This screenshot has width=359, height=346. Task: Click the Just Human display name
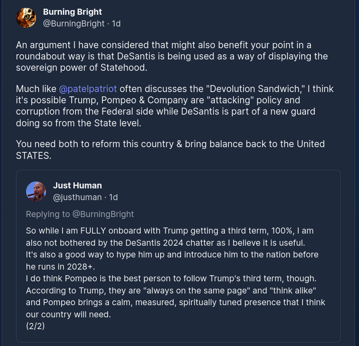[77, 185]
